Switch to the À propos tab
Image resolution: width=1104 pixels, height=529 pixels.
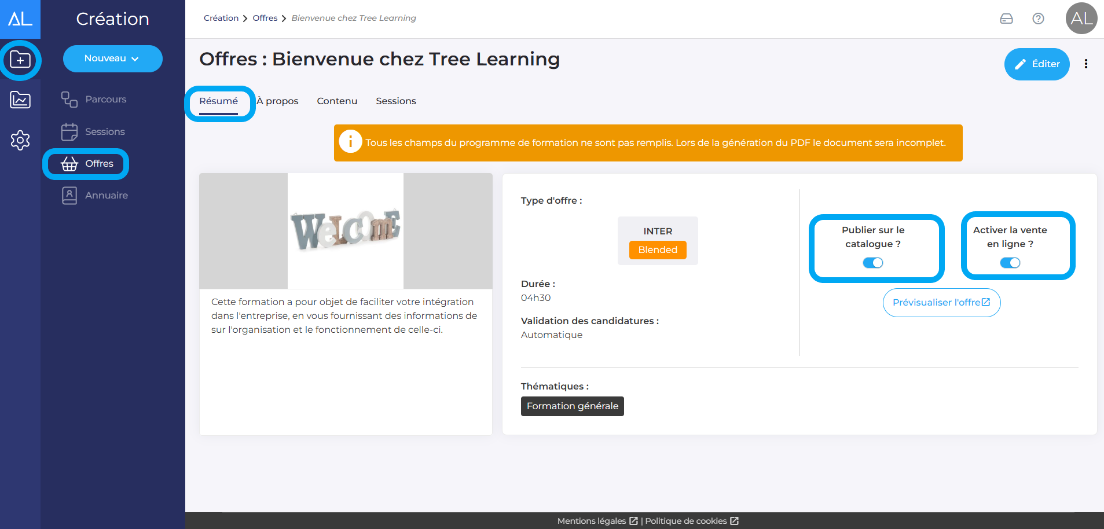click(x=277, y=101)
